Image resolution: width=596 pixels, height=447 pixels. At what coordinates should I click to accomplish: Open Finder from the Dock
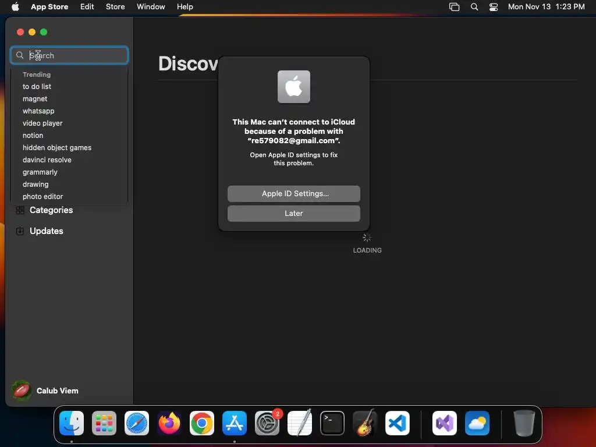pyautogui.click(x=72, y=423)
